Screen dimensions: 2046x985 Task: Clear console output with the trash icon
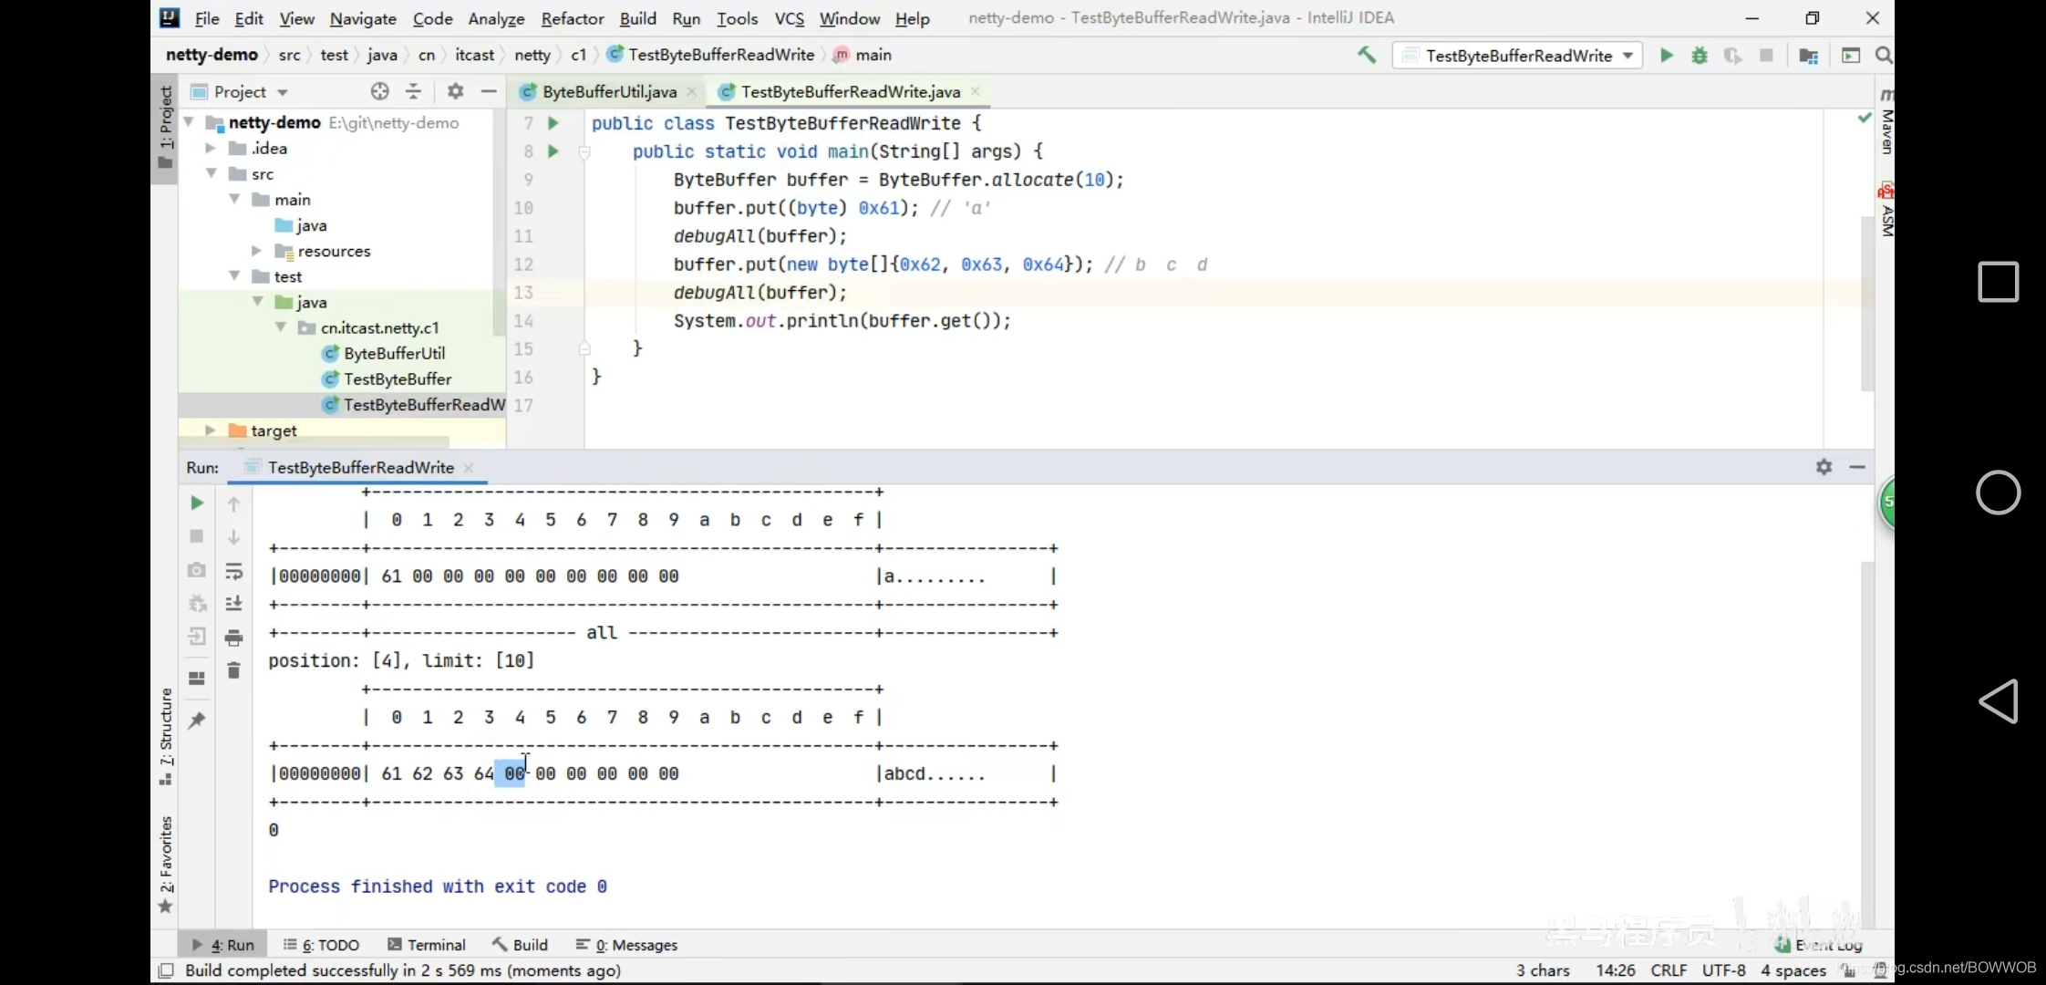click(233, 670)
